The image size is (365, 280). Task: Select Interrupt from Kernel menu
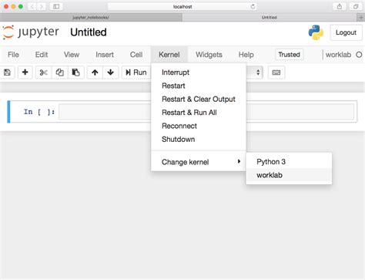point(199,73)
